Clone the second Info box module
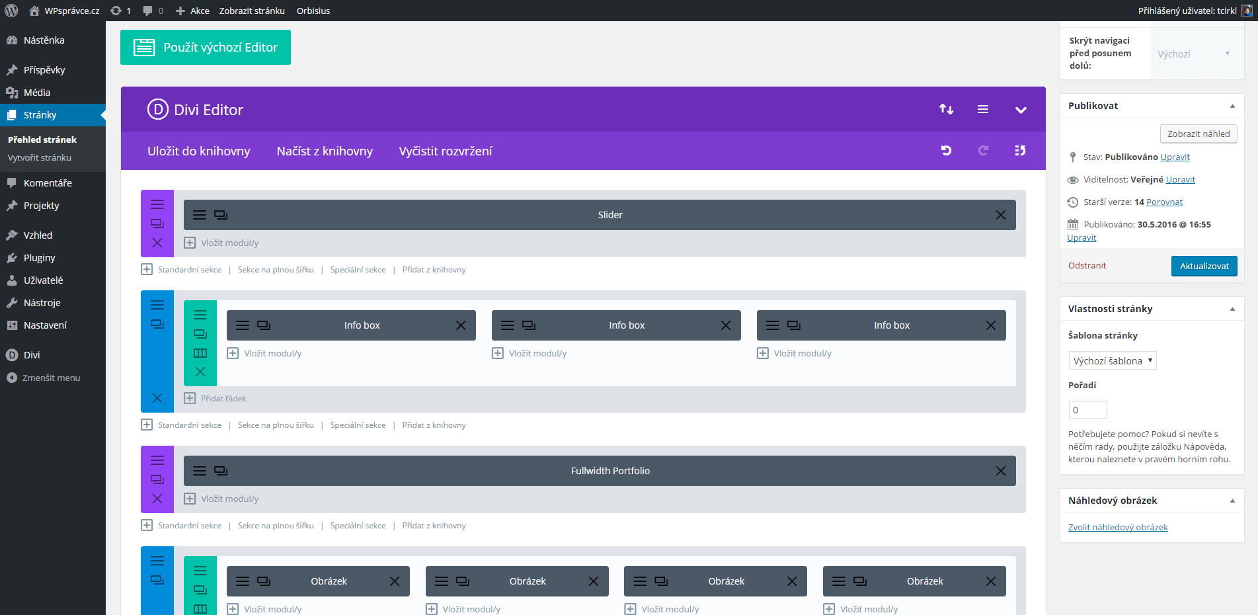 click(529, 325)
